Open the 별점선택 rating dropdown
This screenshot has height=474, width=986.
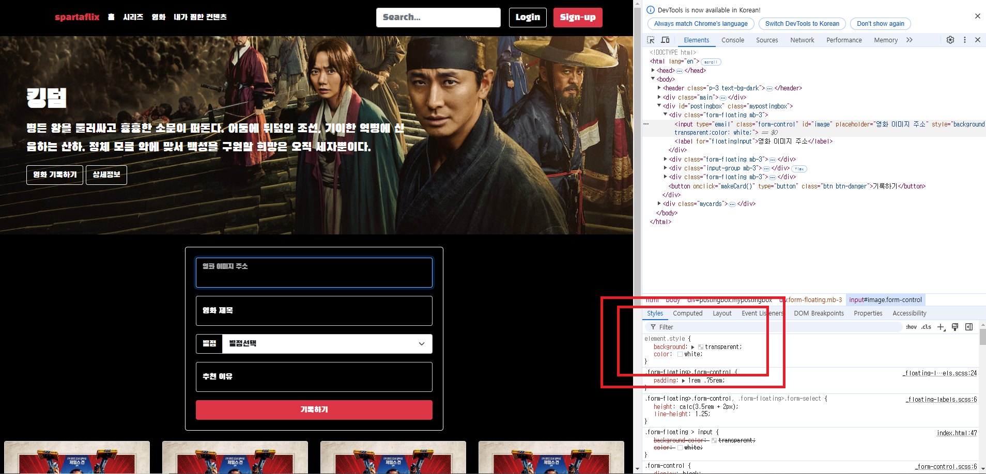pyautogui.click(x=327, y=344)
